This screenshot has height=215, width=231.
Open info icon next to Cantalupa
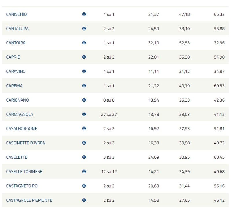(84, 29)
